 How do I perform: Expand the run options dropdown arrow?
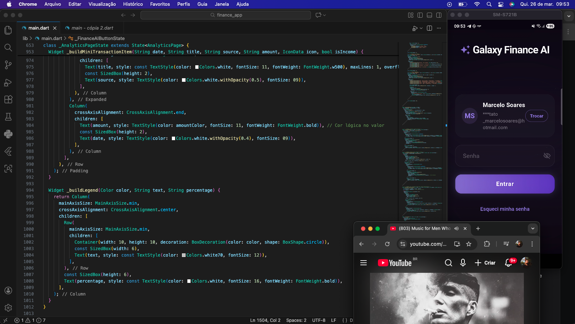421,28
